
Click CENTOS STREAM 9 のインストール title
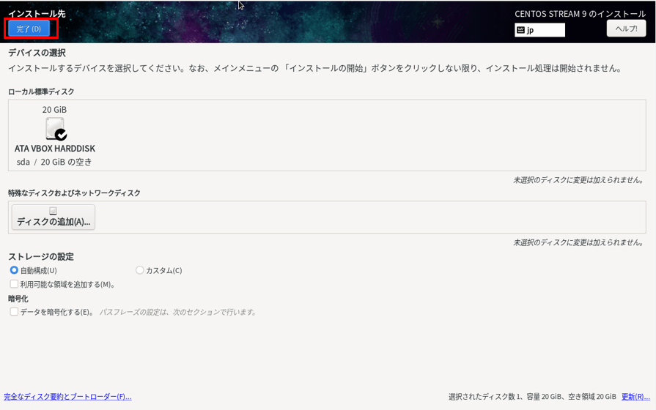(581, 14)
